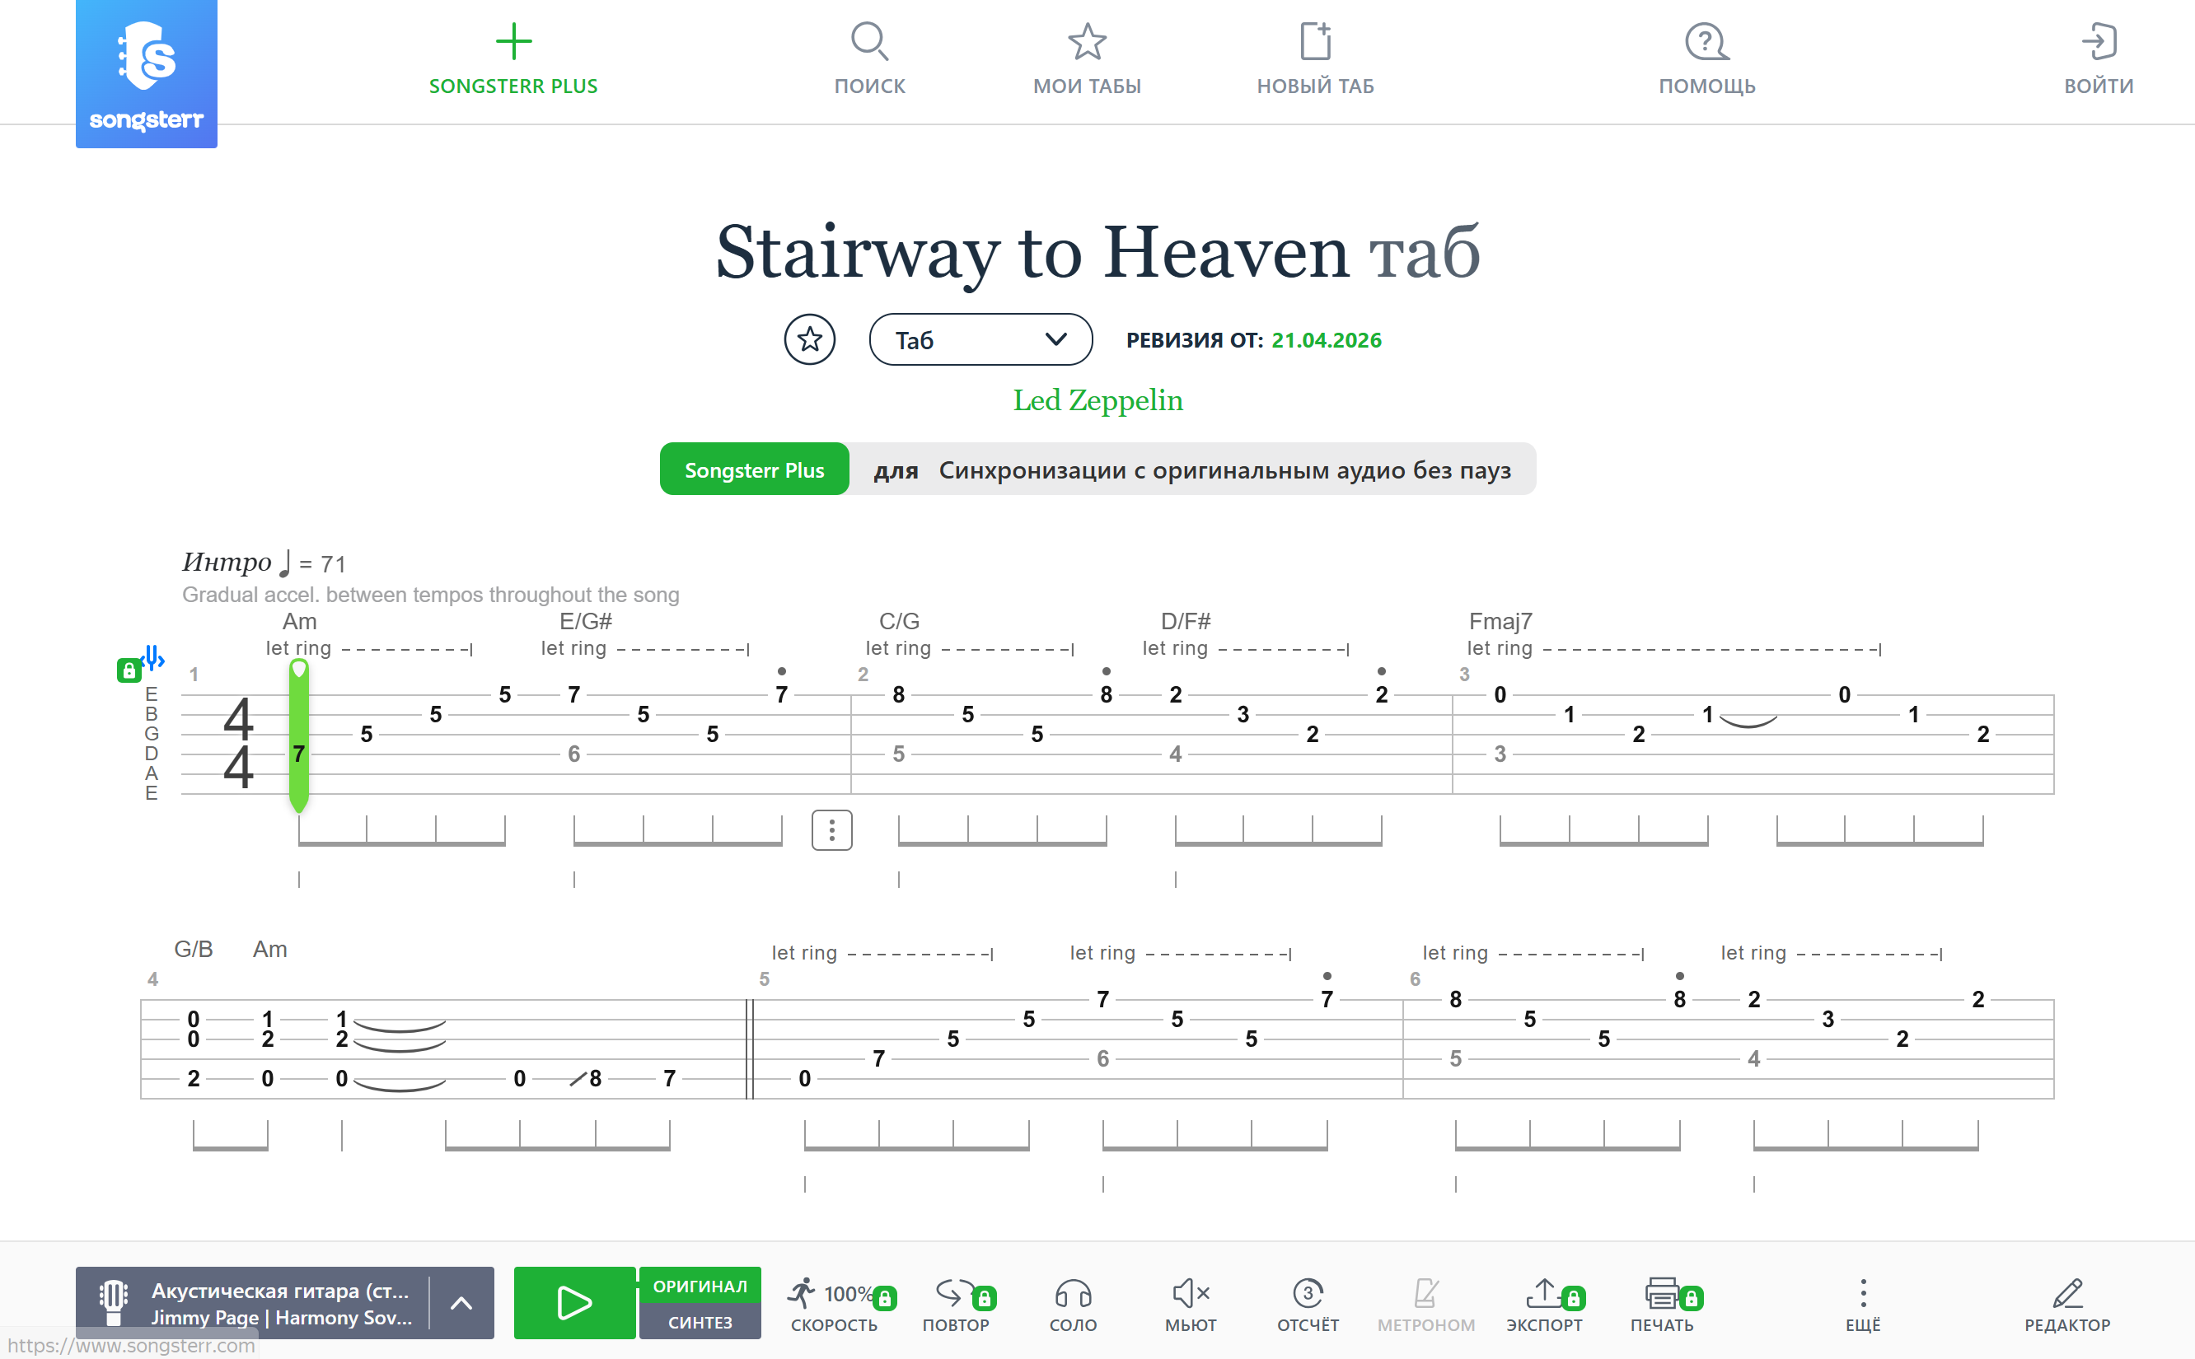
Task: Click bar number 3 marker
Action: click(x=1464, y=674)
